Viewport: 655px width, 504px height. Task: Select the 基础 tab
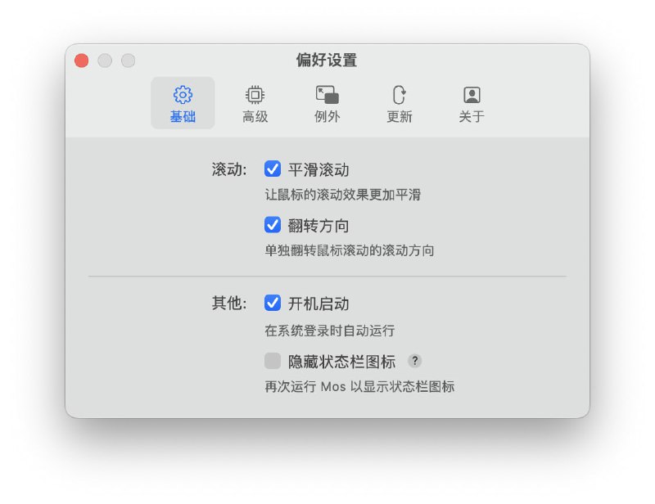183,102
